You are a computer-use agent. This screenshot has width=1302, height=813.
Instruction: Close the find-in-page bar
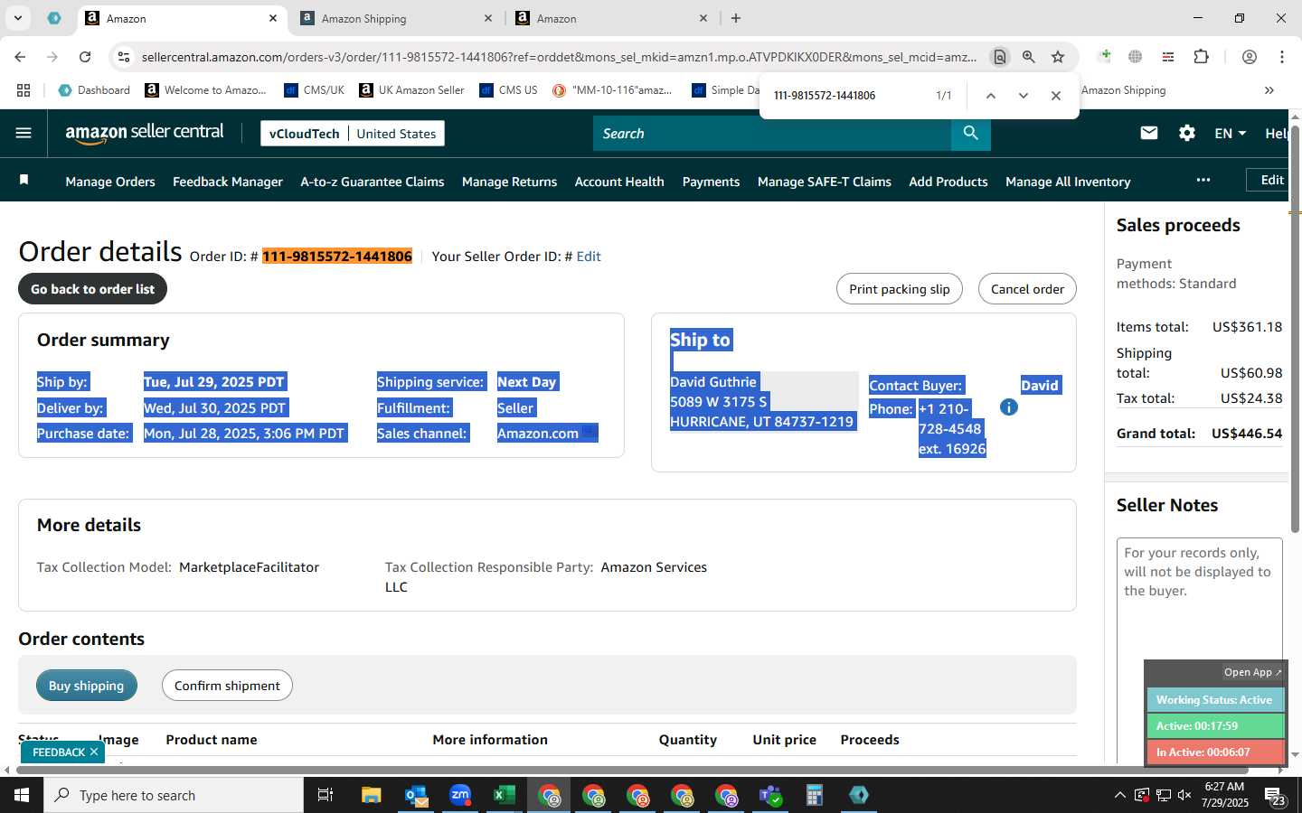click(1056, 95)
